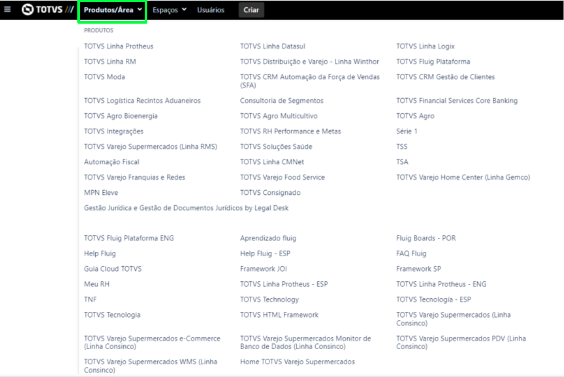Open TOTVS Logística Recintos Aduaneiros

point(143,101)
